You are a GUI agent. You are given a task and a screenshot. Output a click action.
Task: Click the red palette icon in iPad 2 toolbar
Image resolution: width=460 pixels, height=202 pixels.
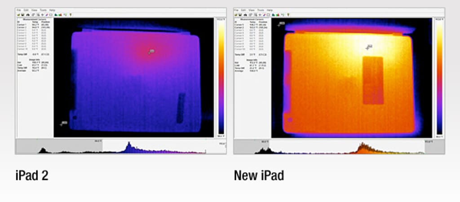tap(60, 15)
